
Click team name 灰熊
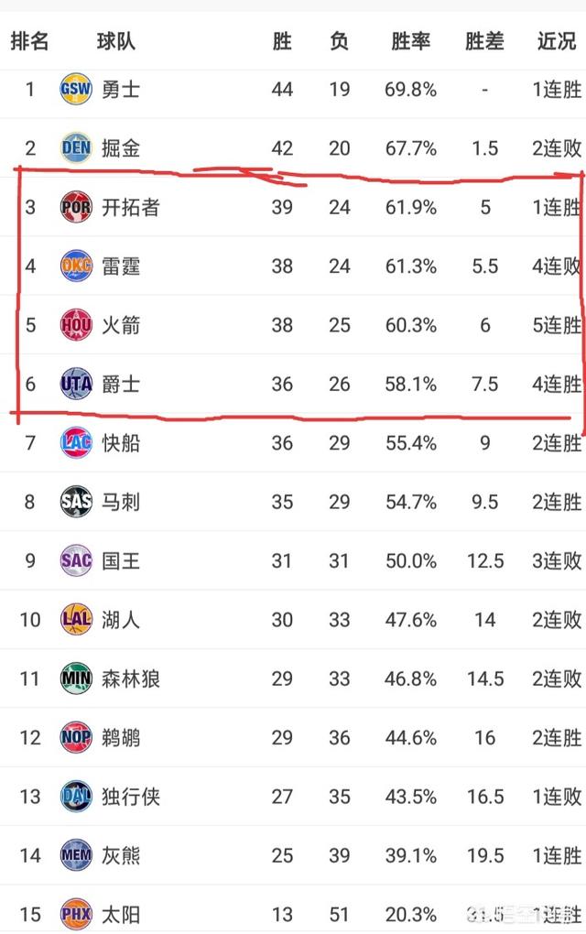121,856
